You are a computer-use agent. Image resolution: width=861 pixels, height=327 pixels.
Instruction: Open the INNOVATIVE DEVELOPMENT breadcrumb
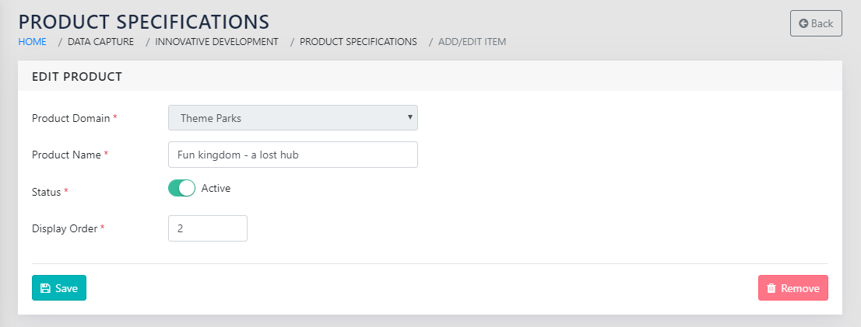[x=216, y=42]
